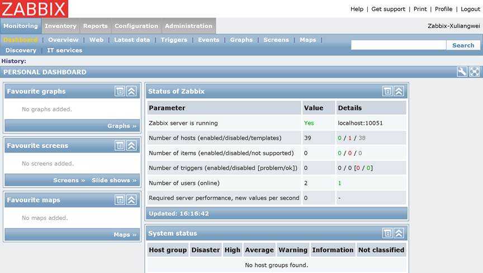Open the Triggers page
Image resolution: width=483 pixels, height=273 pixels.
tap(174, 40)
